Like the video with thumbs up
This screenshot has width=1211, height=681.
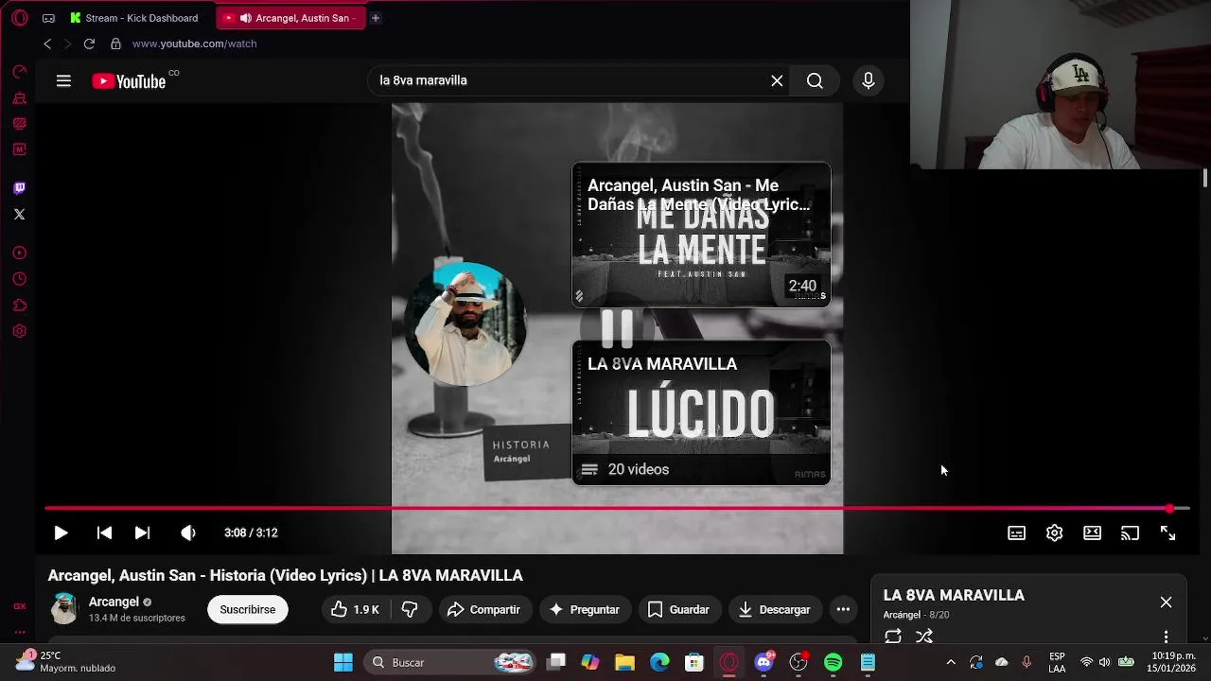click(355, 610)
